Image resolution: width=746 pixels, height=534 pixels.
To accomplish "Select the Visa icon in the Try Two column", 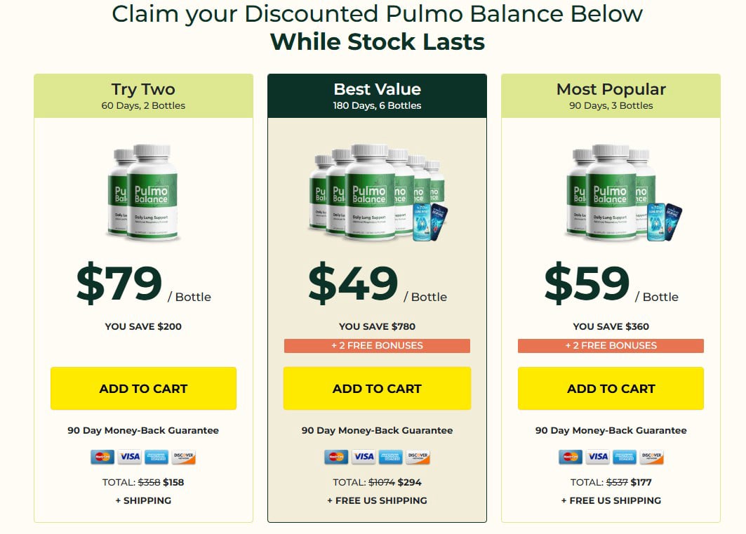I will click(128, 456).
